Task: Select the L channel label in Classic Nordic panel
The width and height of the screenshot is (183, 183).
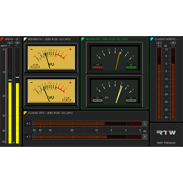Action: coord(159,43)
